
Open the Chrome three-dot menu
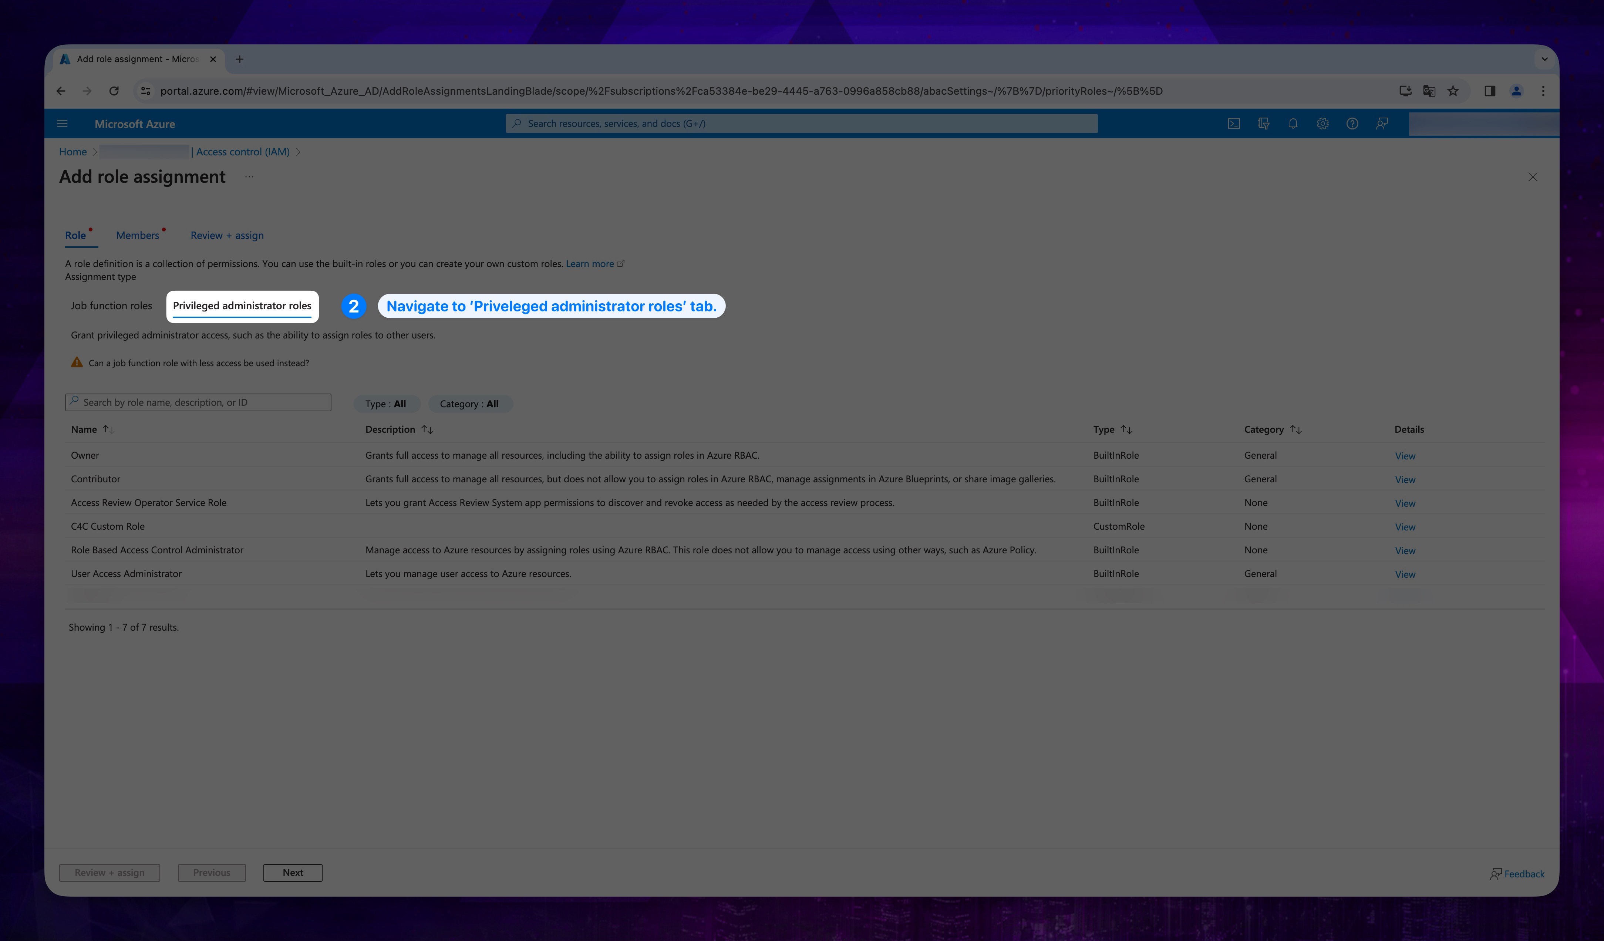(1543, 91)
